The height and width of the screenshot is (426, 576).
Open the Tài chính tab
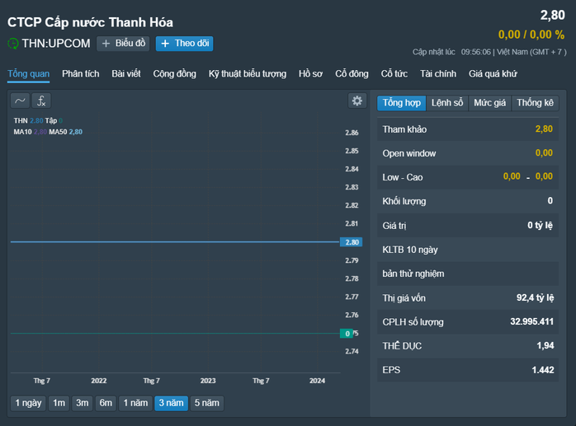tap(438, 74)
